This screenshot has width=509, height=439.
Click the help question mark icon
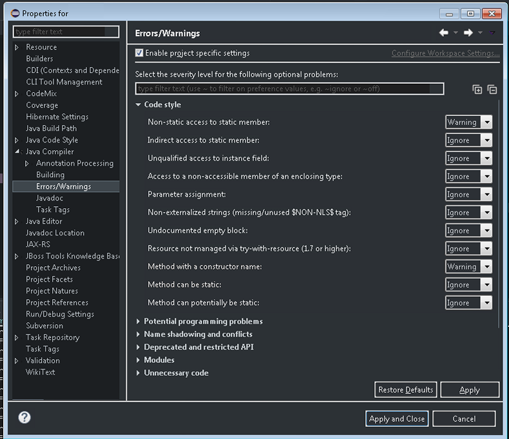click(24, 417)
